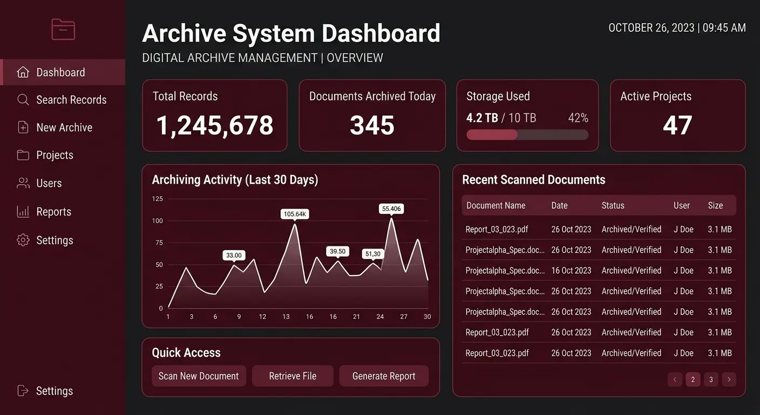The width and height of the screenshot is (760, 415).
Task: Click the October 26, 2023 date and time
Action: tap(677, 28)
